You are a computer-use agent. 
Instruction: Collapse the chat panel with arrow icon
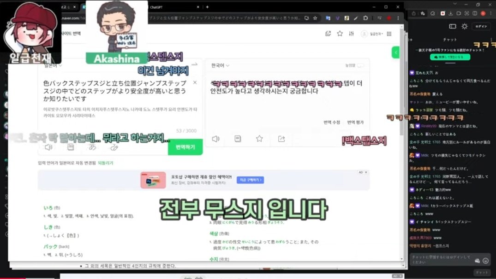(411, 40)
